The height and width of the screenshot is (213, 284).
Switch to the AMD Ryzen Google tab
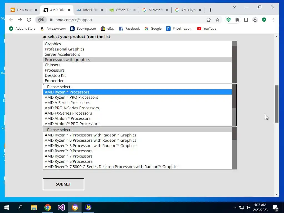[x=186, y=10]
